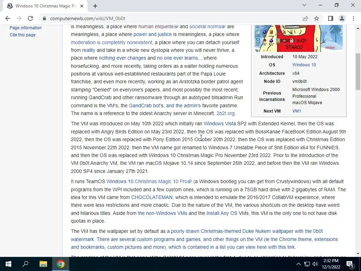Click the x64 architecture value
This screenshot has height=271, width=361.
[x=296, y=73]
